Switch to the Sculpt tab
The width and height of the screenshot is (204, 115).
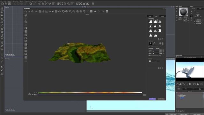[150, 16]
